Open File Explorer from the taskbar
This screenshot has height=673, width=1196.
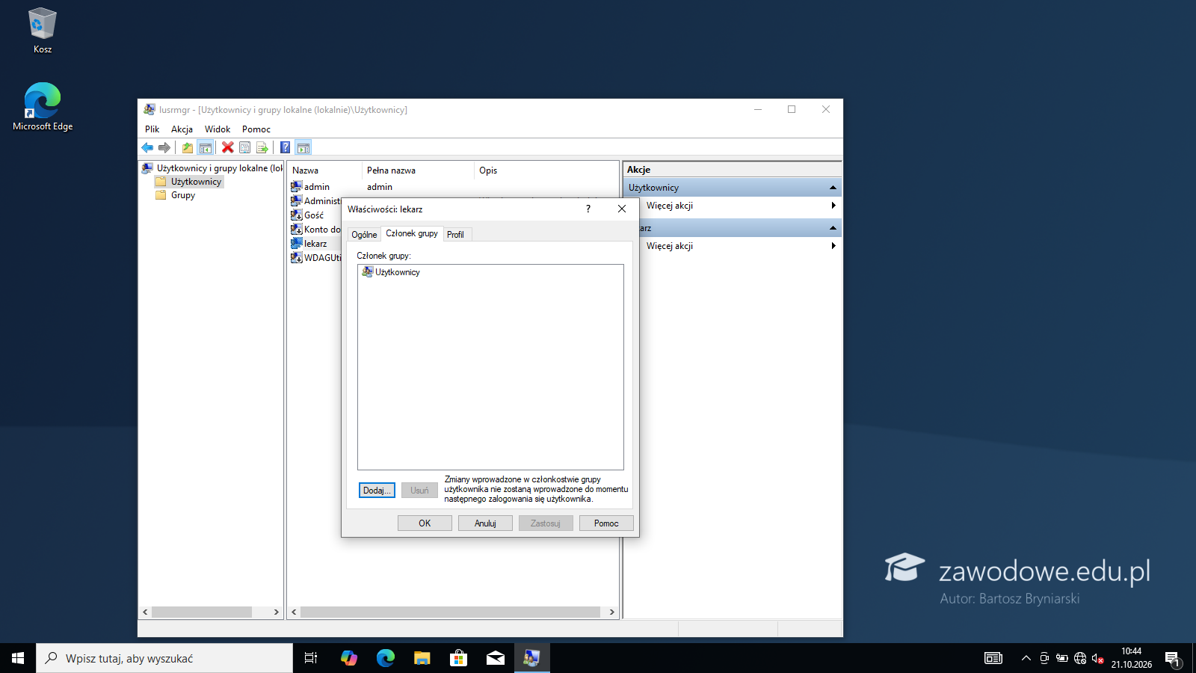[422, 658]
